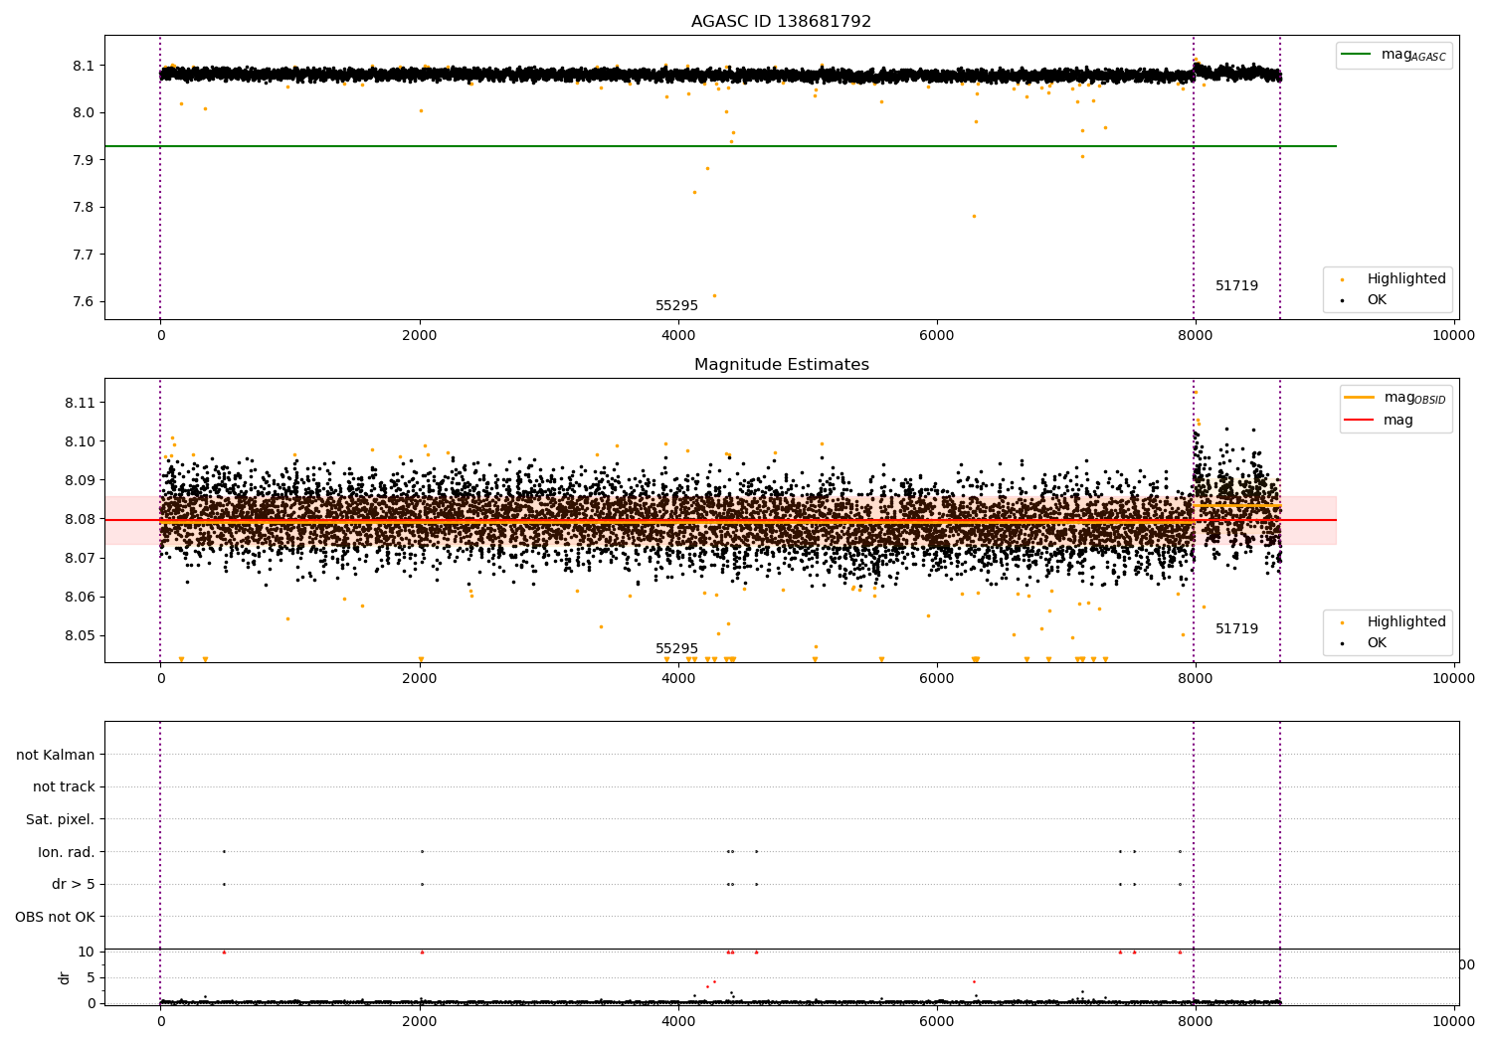
Task: Click the 8.05 y-tick label
Action: pos(80,635)
